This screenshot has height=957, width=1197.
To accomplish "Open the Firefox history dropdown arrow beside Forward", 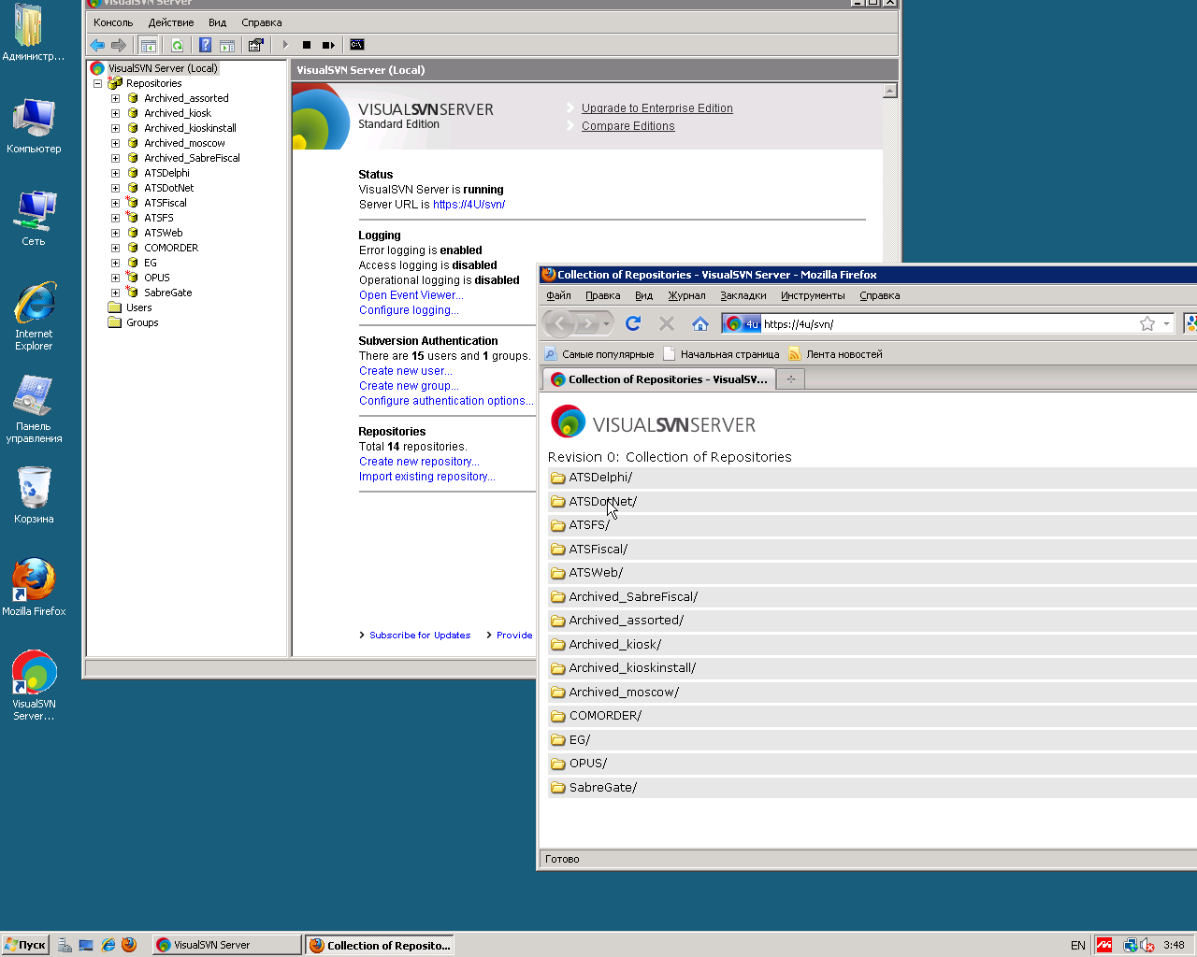I will pyautogui.click(x=606, y=323).
